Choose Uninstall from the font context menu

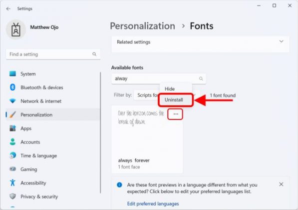(176, 100)
